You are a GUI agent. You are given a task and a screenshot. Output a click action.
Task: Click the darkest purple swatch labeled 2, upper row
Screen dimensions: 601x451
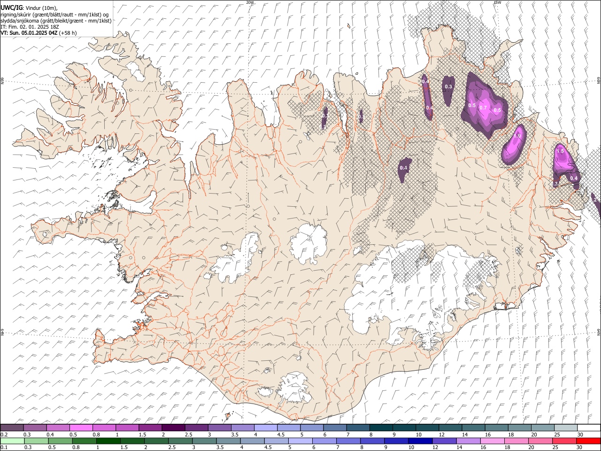(173, 428)
